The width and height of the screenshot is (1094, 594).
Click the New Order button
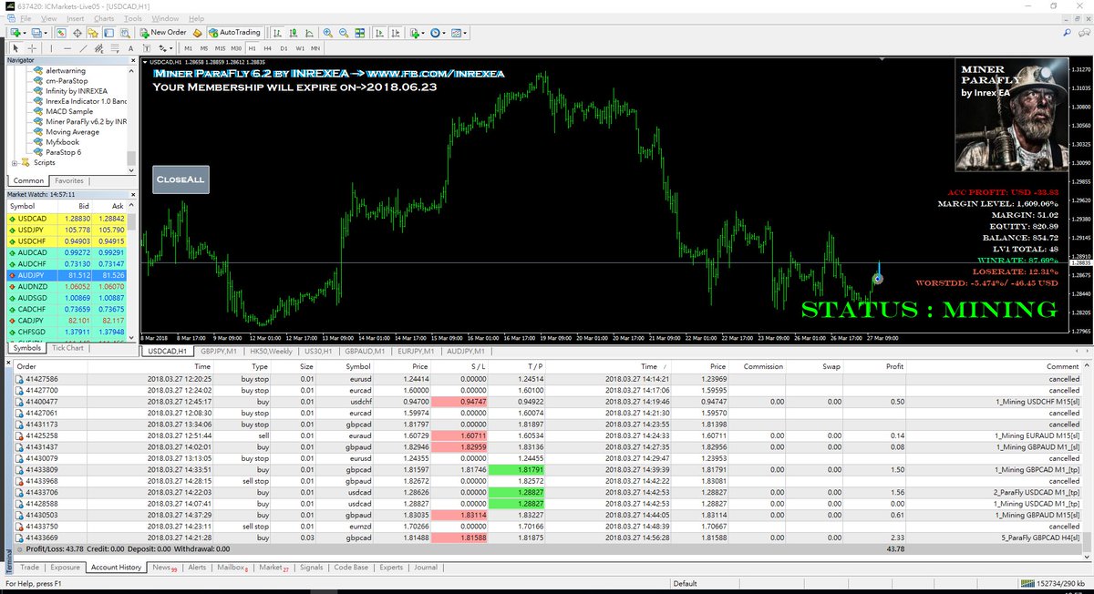coord(163,32)
